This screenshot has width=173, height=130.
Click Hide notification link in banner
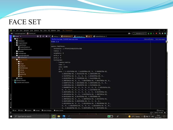[x=149, y=39]
